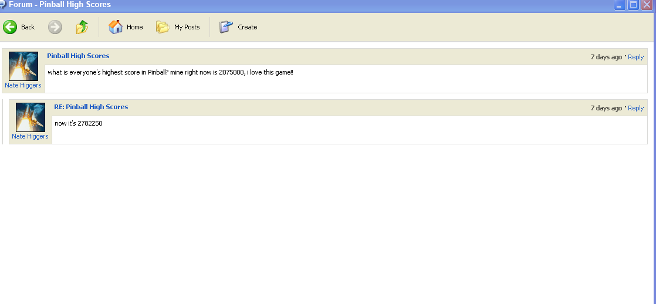
Task: Open the My Posts folder icon
Action: (163, 27)
